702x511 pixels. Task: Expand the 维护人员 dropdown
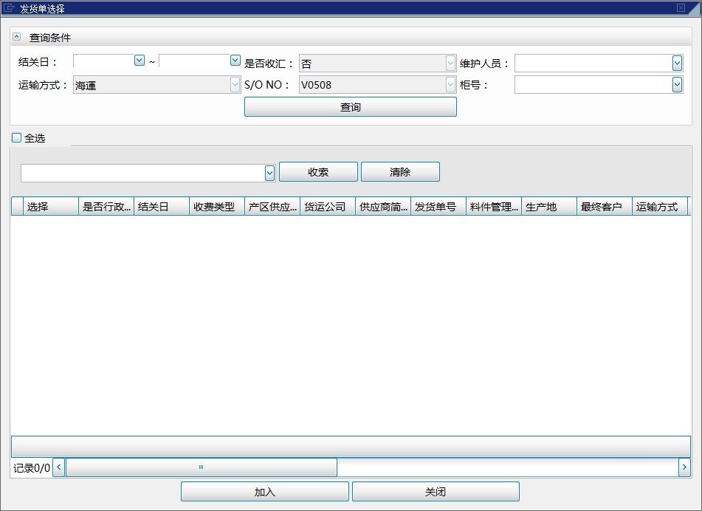(x=677, y=64)
